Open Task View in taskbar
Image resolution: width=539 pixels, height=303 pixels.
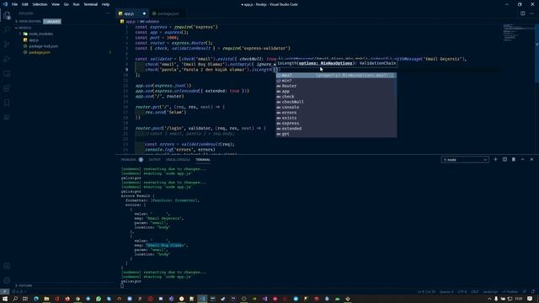coord(25,299)
